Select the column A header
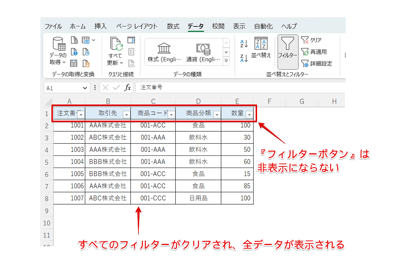This screenshot has height=275, width=404. pos(69,102)
